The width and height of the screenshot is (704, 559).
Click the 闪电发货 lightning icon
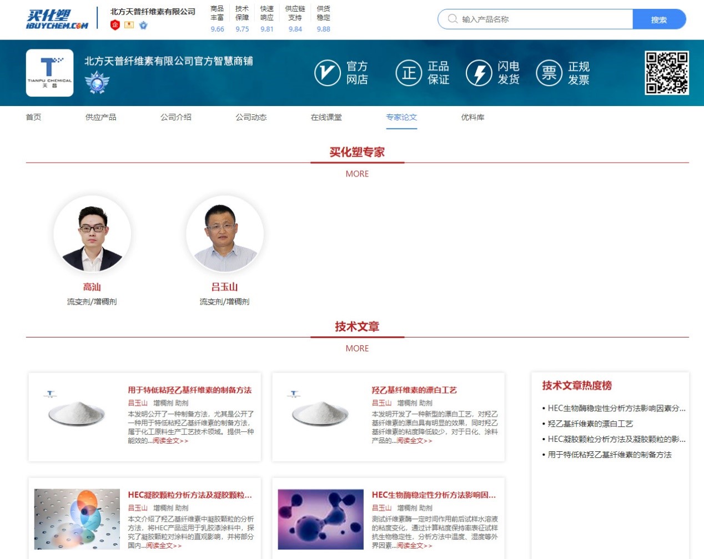click(479, 73)
